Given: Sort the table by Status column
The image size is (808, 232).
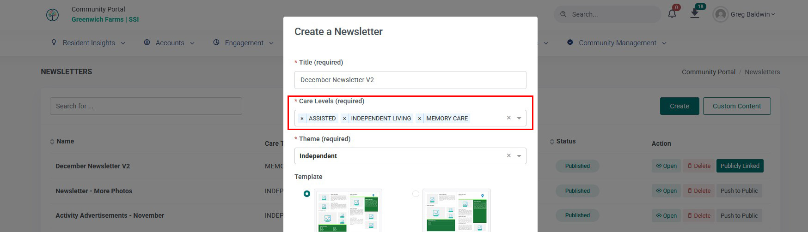Looking at the screenshot, I should click(563, 141).
